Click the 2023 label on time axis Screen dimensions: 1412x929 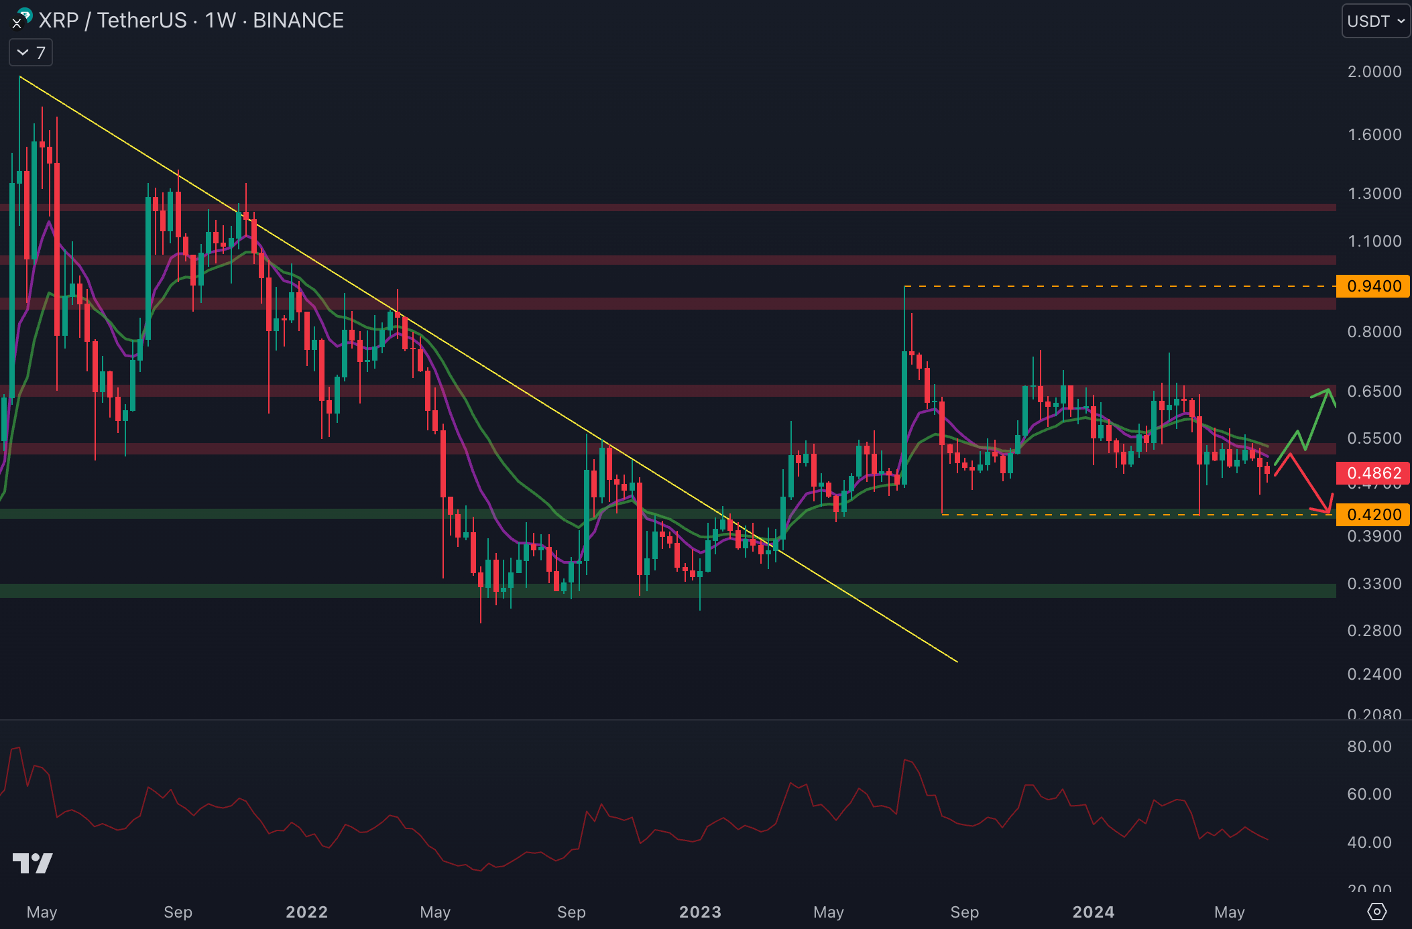tap(700, 912)
